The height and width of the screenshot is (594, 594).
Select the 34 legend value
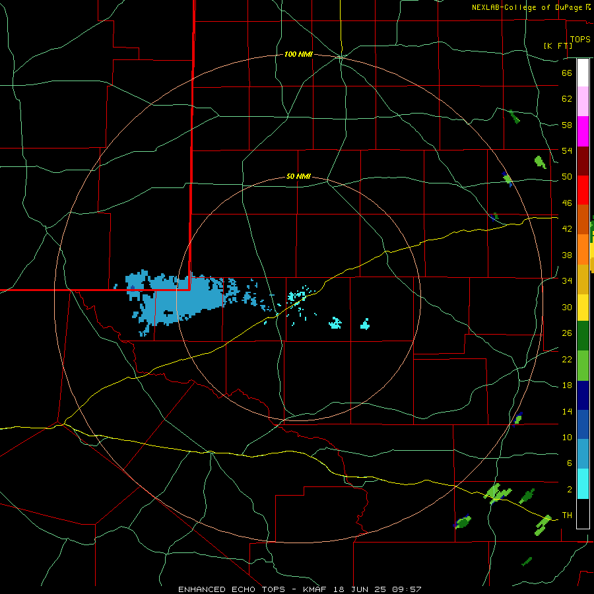pos(567,280)
